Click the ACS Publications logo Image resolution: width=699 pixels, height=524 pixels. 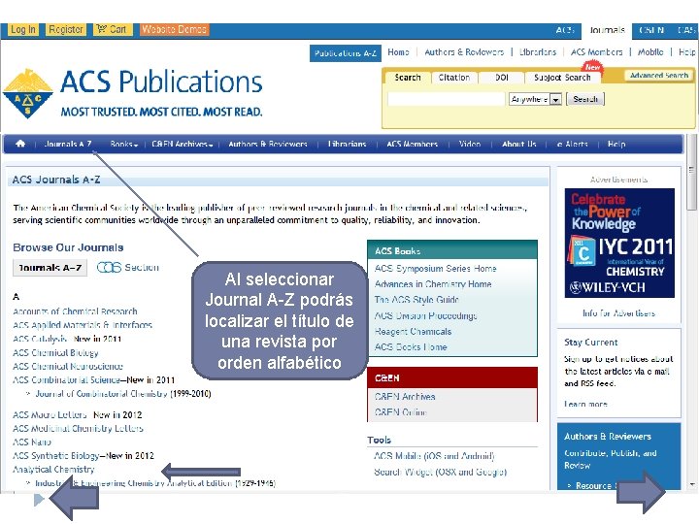coord(133,93)
